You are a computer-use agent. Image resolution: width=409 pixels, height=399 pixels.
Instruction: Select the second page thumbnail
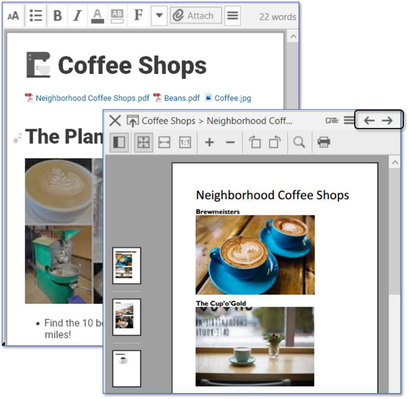tap(127, 317)
